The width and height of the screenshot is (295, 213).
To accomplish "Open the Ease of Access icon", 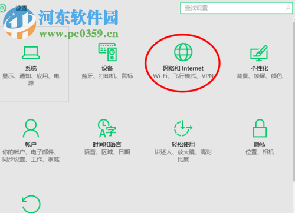I will click(183, 128).
